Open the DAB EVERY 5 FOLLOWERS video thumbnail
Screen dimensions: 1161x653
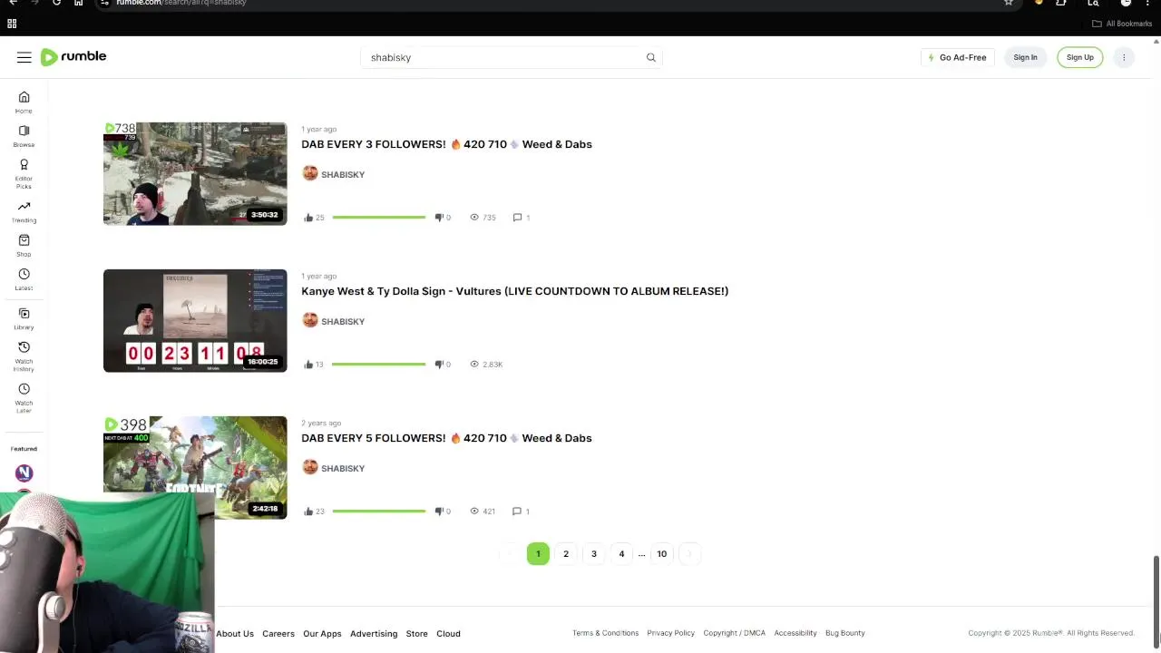tap(195, 467)
